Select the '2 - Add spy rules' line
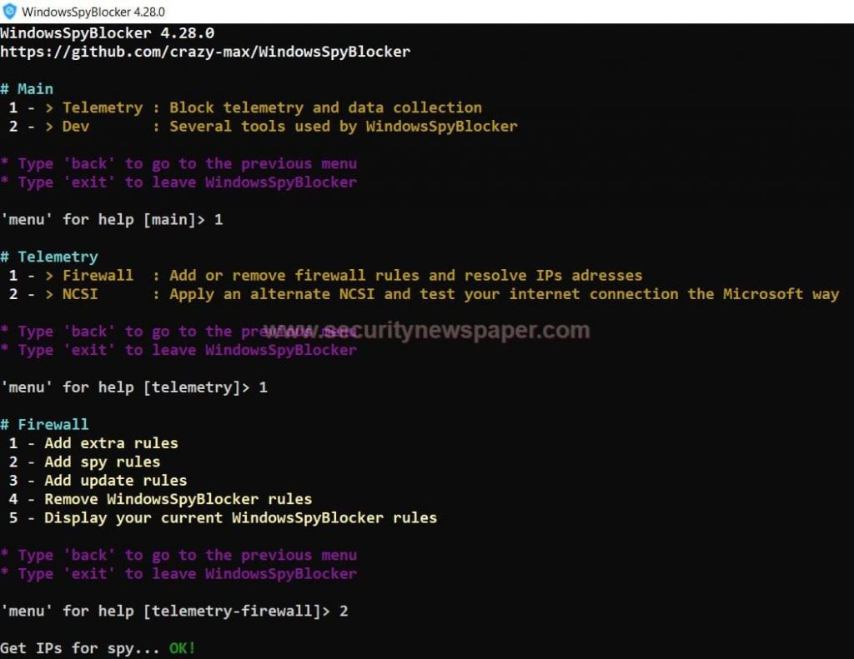The width and height of the screenshot is (854, 659). pyautogui.click(x=84, y=462)
